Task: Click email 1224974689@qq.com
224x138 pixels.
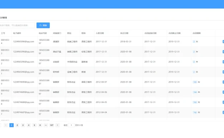Action: [x=24, y=92]
